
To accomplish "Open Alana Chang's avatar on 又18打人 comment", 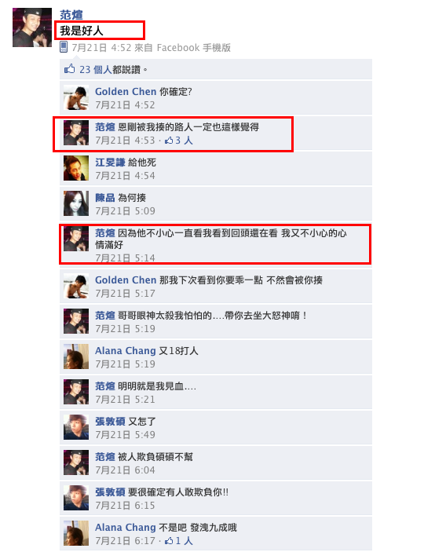I will point(76,356).
